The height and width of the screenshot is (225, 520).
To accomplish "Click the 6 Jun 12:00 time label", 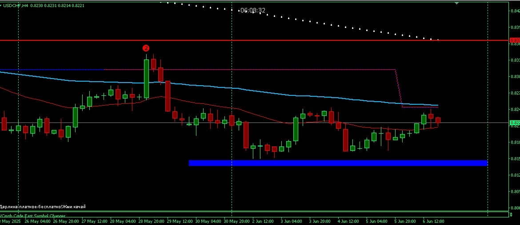I will coord(434,221).
